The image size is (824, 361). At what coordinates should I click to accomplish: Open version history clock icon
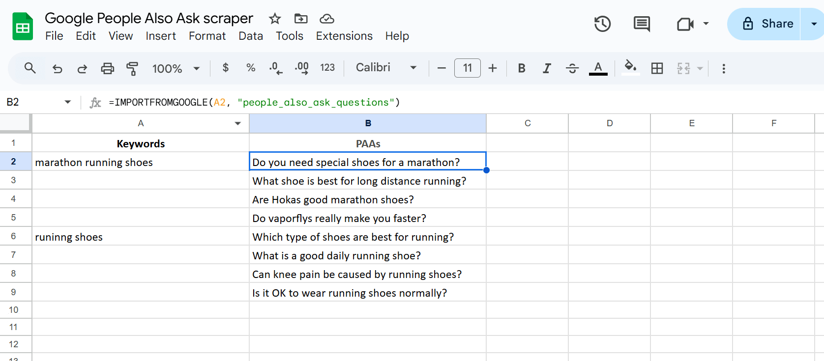(x=602, y=24)
